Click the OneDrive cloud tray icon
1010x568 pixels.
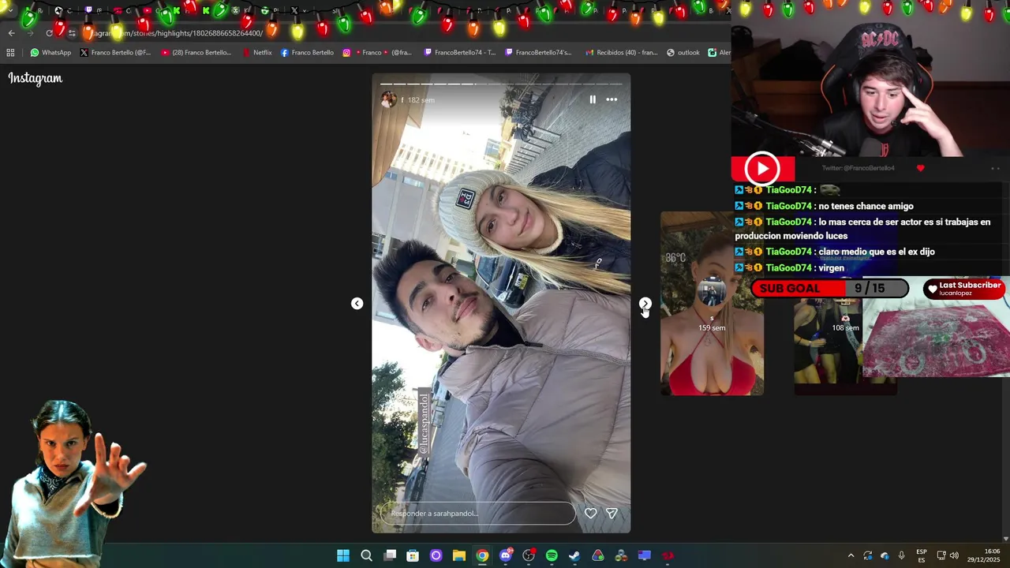[885, 555]
